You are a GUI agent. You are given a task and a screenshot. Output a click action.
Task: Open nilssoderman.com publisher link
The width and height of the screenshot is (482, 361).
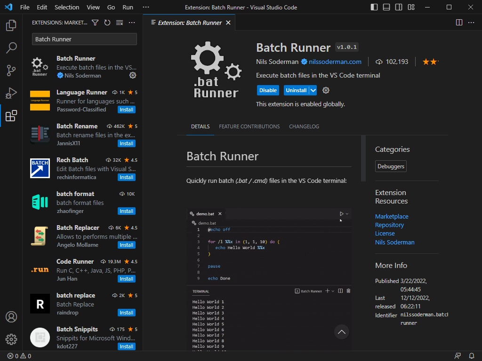(x=335, y=62)
